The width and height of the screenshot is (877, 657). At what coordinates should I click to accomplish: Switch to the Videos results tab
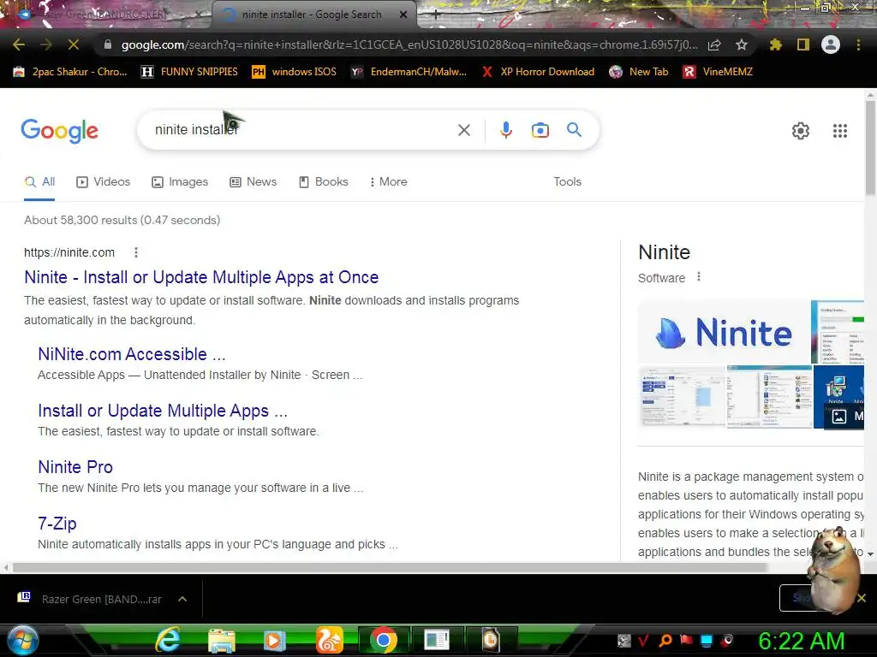click(x=104, y=181)
